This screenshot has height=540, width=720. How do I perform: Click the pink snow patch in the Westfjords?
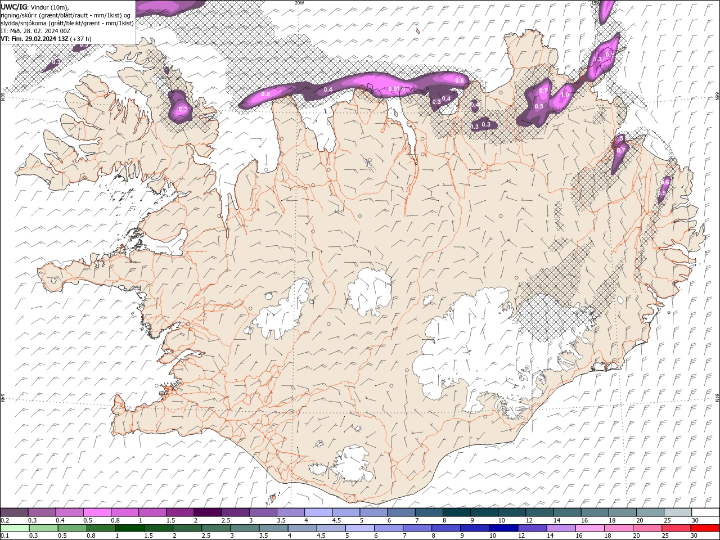181,107
